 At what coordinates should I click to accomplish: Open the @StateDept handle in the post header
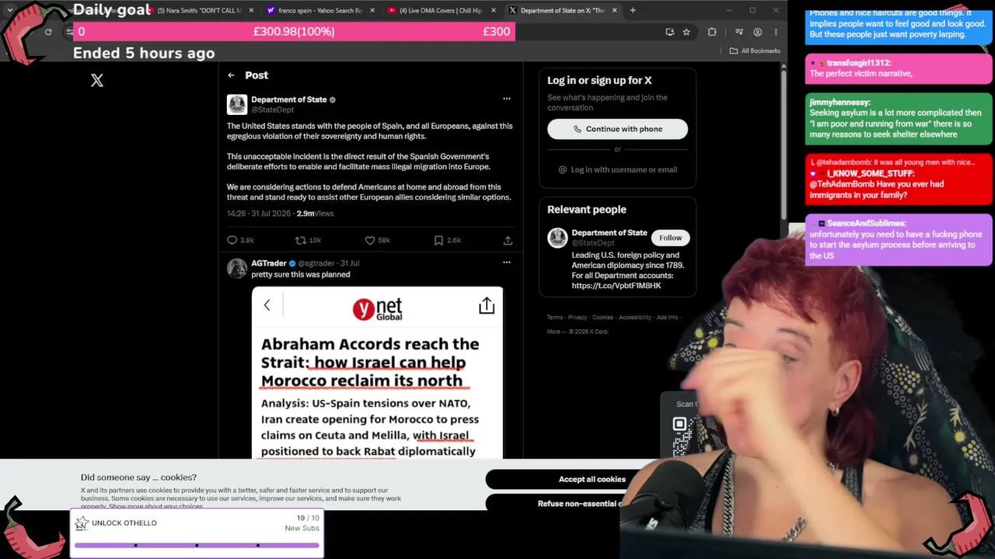pos(272,109)
